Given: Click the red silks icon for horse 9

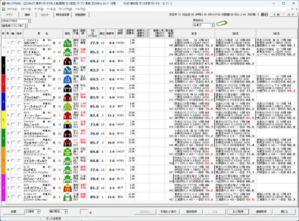Looking at the screenshot, I should (x=68, y=115).
